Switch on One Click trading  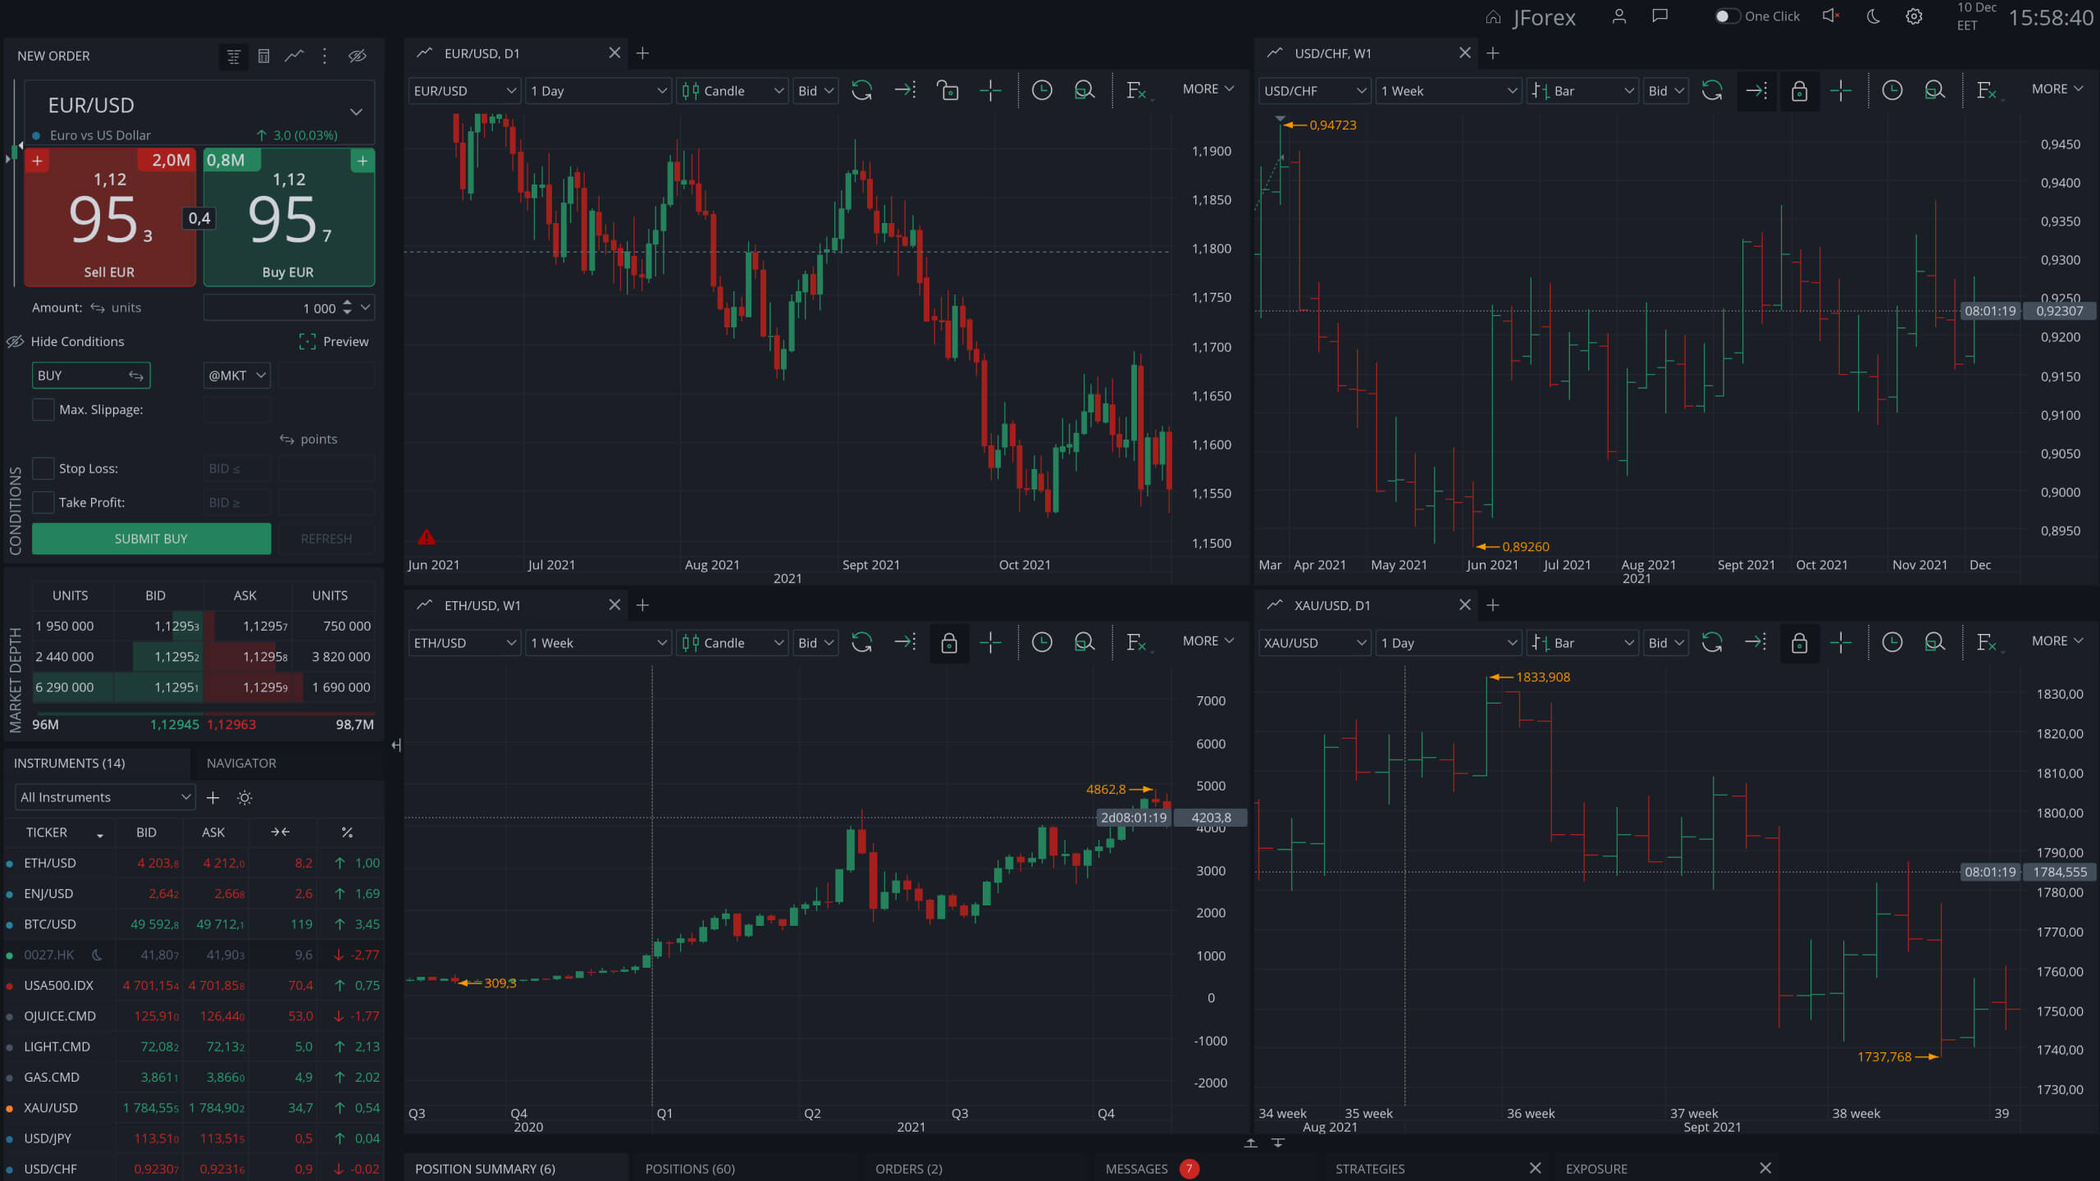coord(1727,16)
